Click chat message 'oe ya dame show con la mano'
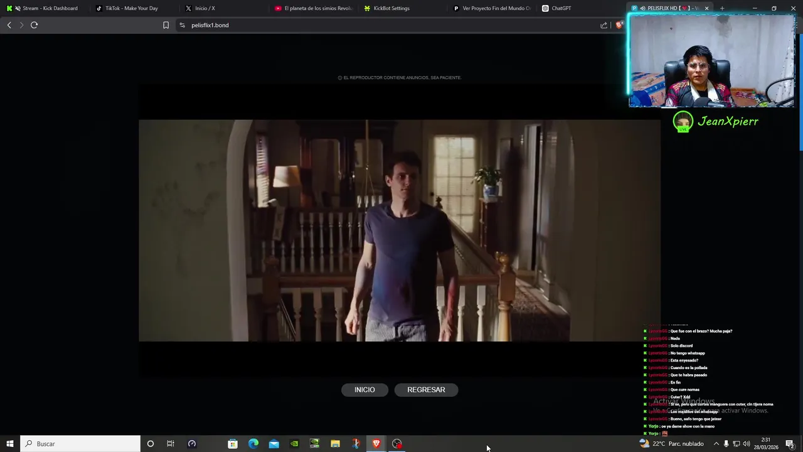Screen dimensions: 803x452 point(688,426)
